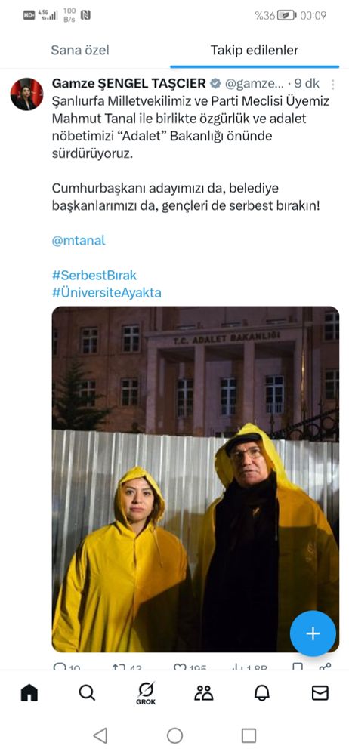Viewport: 349px width, 755px height.
Task: Open the Messages envelope icon
Action: pyautogui.click(x=320, y=693)
